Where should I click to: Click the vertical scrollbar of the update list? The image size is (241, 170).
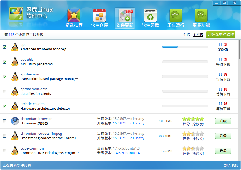pyautogui.click(x=239, y=50)
